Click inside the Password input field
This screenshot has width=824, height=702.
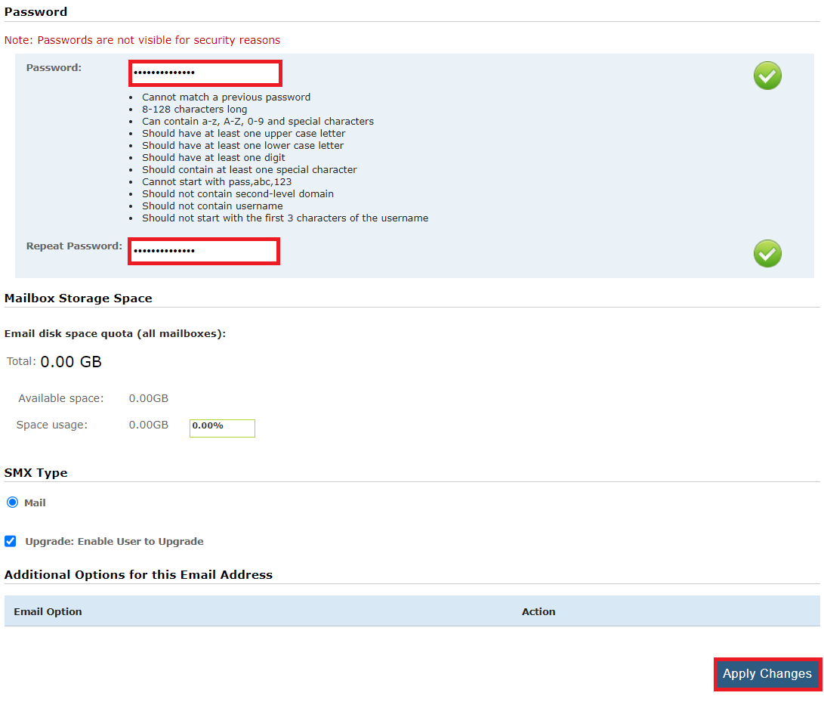pos(205,73)
